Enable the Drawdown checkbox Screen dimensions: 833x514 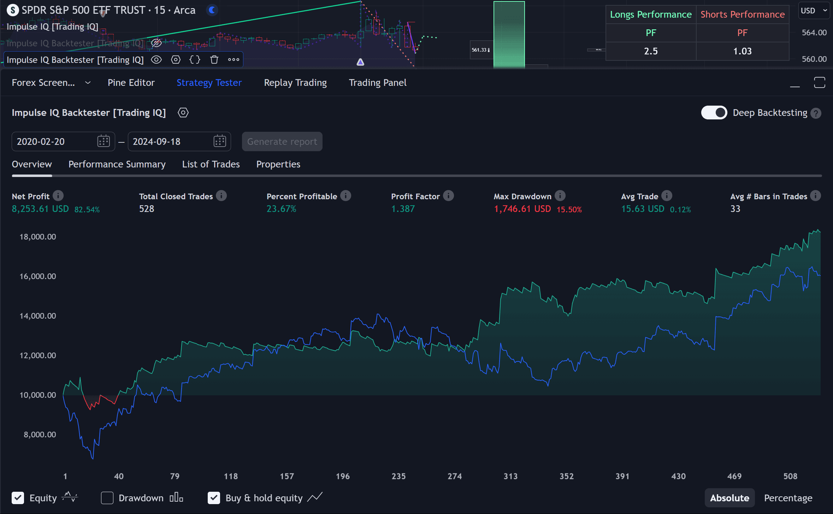107,498
